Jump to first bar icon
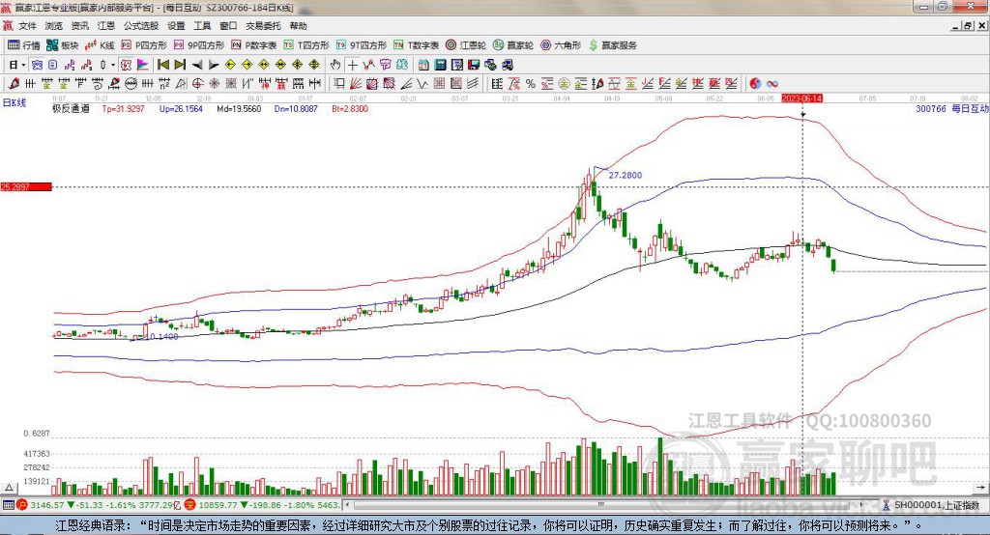This screenshot has width=990, height=535. pyautogui.click(x=162, y=65)
